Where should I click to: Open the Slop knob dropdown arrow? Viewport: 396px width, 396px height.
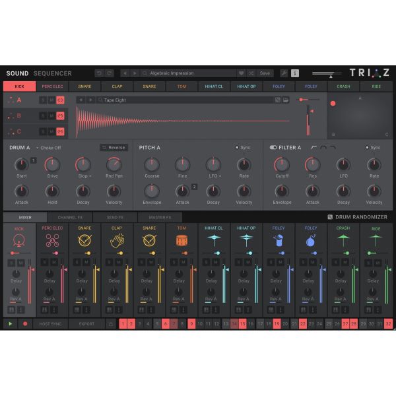[x=90, y=176]
